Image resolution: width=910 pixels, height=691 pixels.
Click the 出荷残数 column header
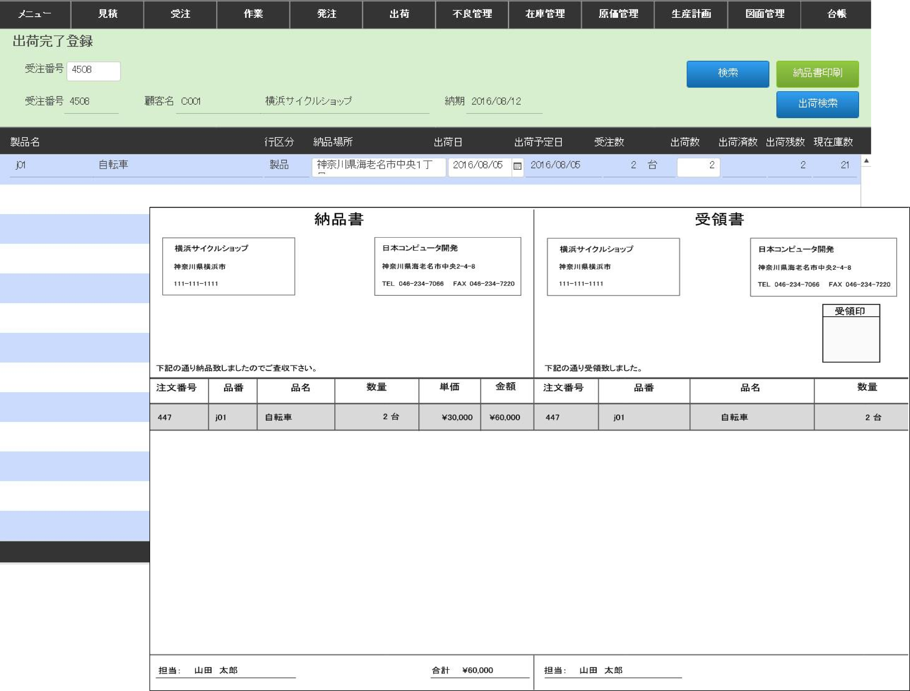[x=785, y=142]
